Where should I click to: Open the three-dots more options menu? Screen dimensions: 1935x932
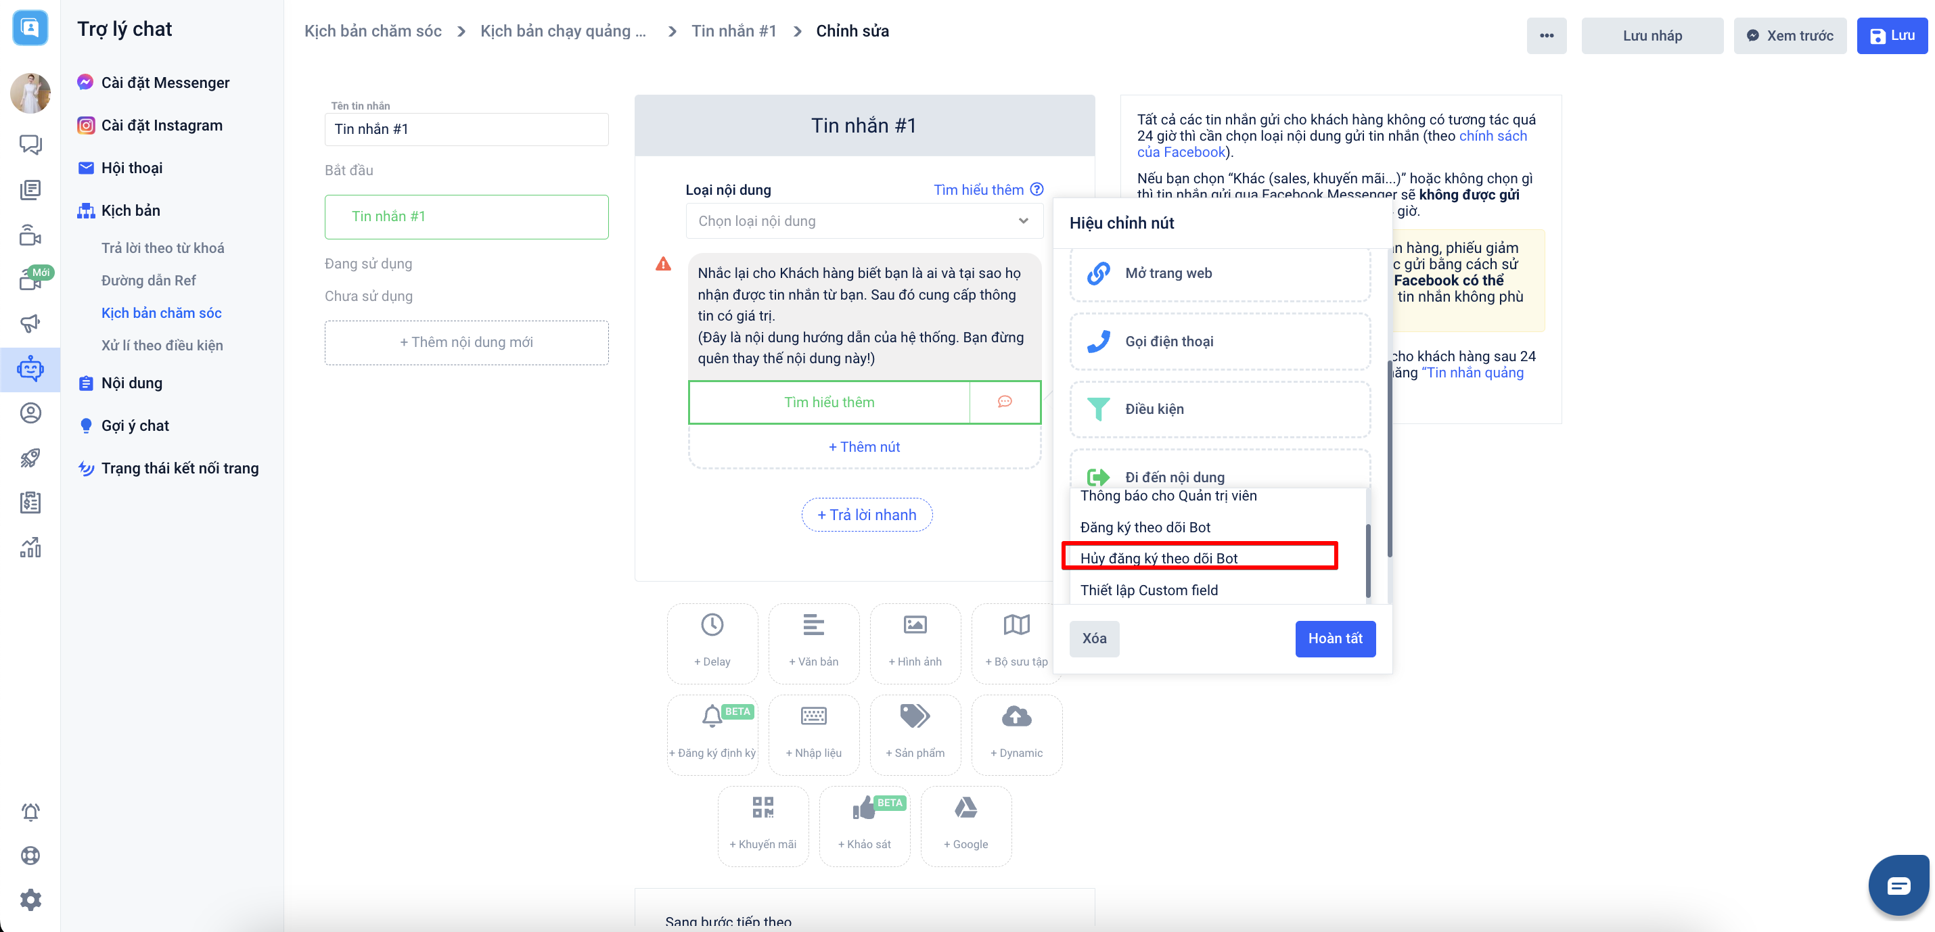pos(1546,35)
